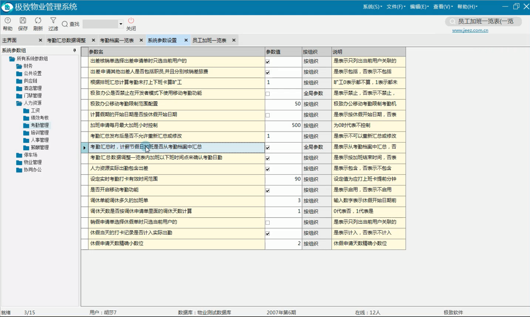
Task: Toggle checkbox for 是否开启移动考勤功能
Action: coord(268,191)
